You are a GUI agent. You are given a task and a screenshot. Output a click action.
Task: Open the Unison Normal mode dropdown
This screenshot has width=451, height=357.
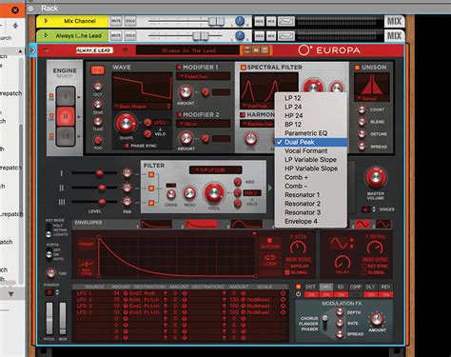point(371,98)
